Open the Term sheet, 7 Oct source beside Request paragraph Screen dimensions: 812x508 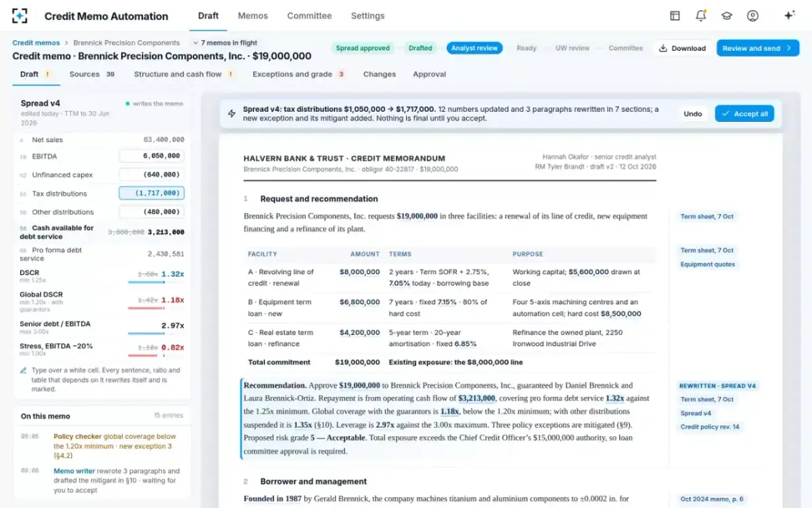click(707, 217)
